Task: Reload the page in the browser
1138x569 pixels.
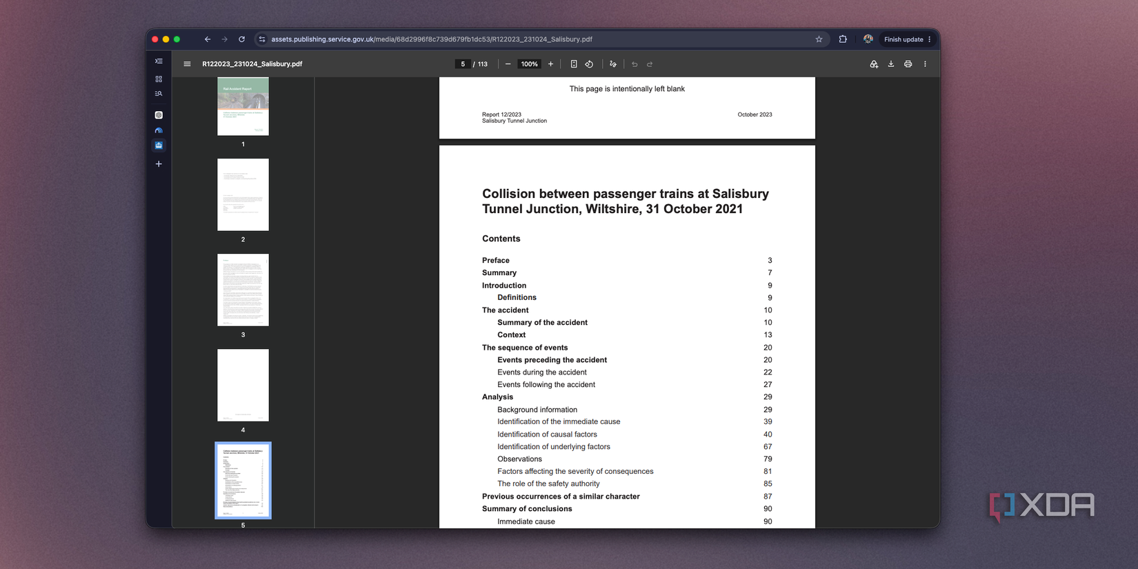Action: pos(241,39)
